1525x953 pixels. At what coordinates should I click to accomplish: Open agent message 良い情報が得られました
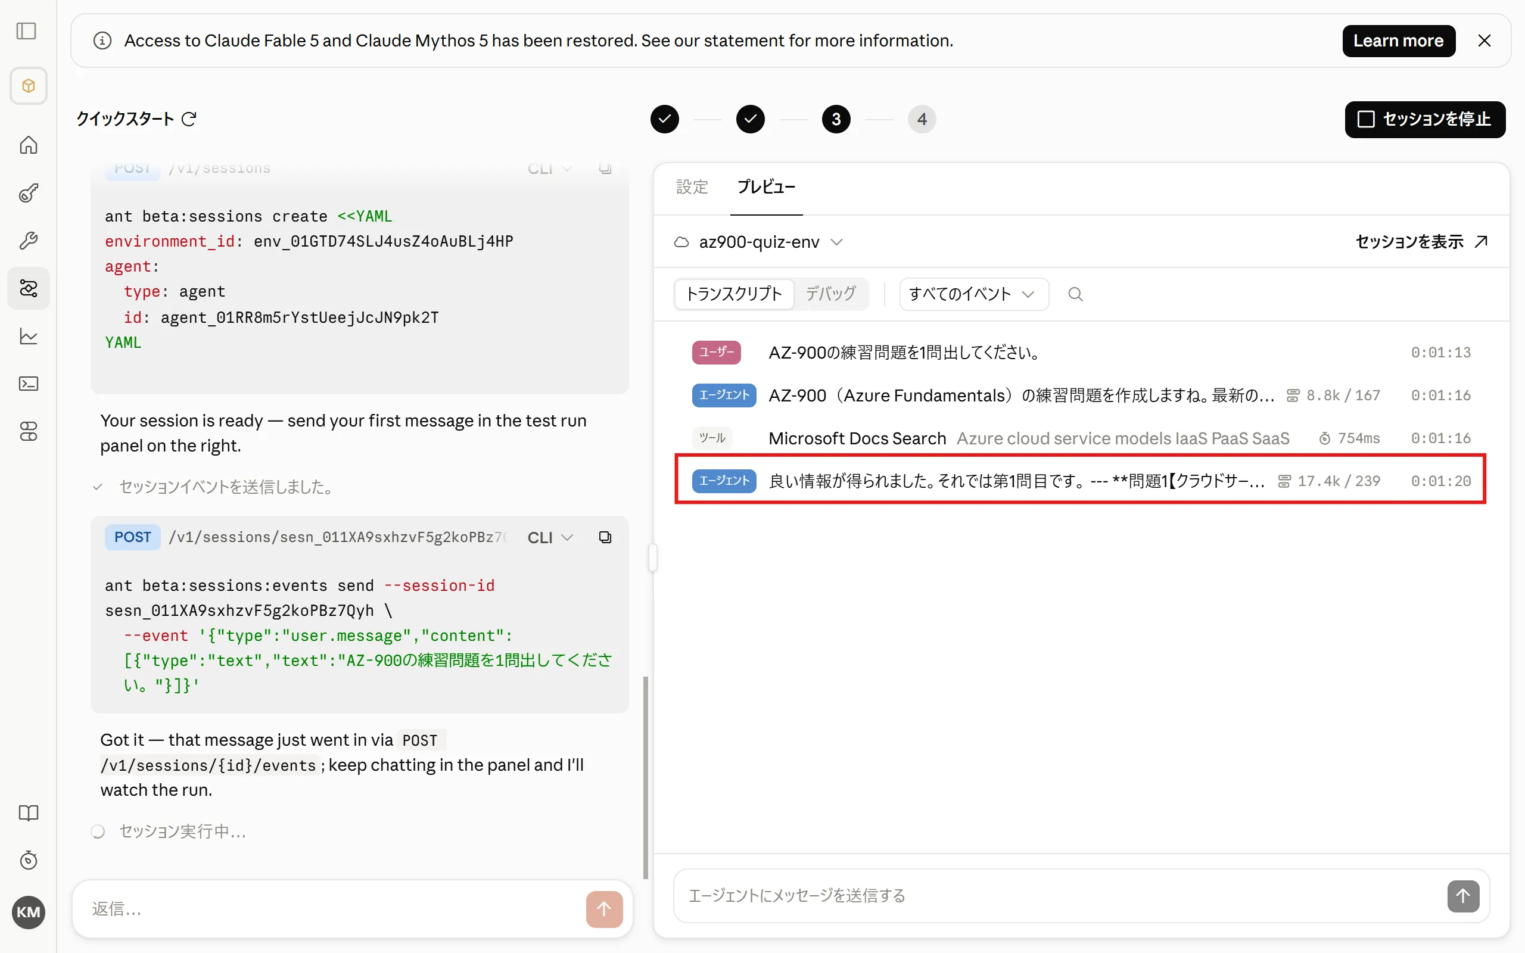[x=1080, y=481]
